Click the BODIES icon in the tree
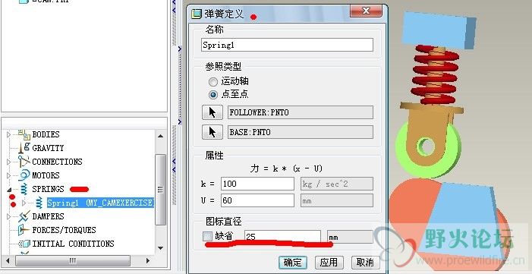This screenshot has width=532, height=274. click(x=24, y=134)
